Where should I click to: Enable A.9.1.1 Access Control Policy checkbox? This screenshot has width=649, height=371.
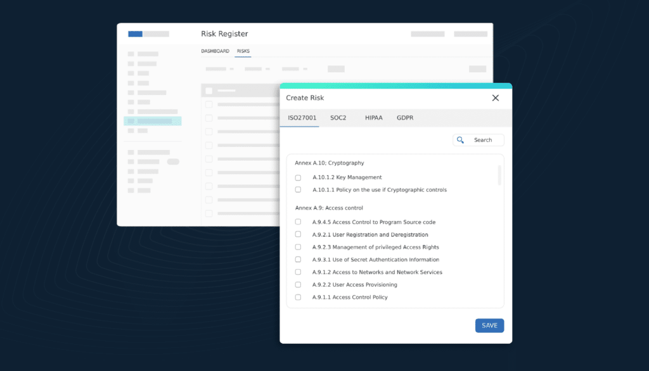pyautogui.click(x=298, y=297)
